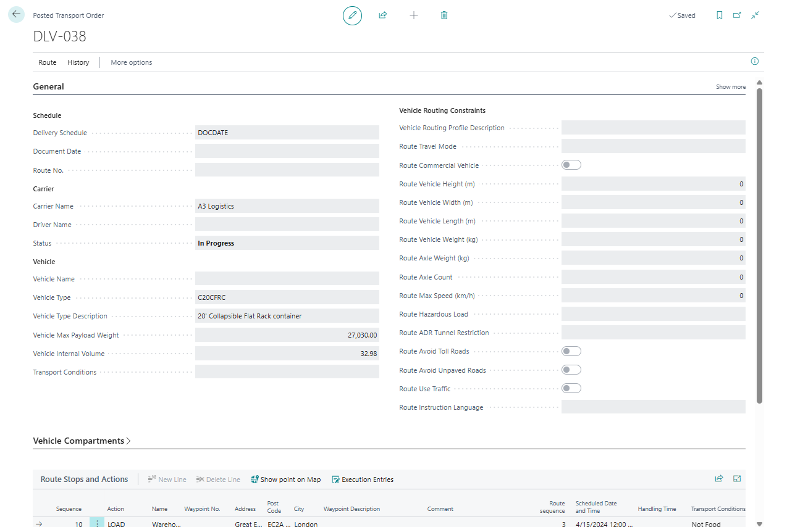Toggle Route Use Traffic switch
The image size is (795, 527).
[571, 389]
